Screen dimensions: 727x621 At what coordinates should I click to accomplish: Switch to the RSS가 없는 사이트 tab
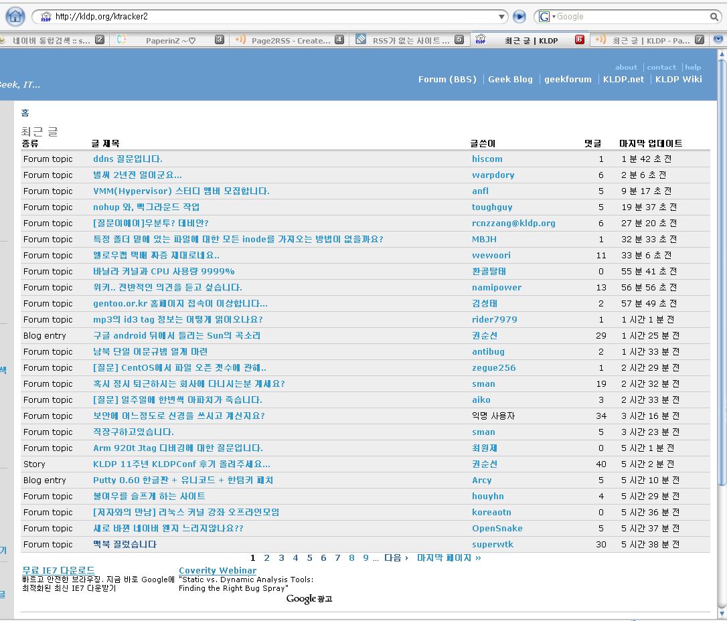click(410, 40)
